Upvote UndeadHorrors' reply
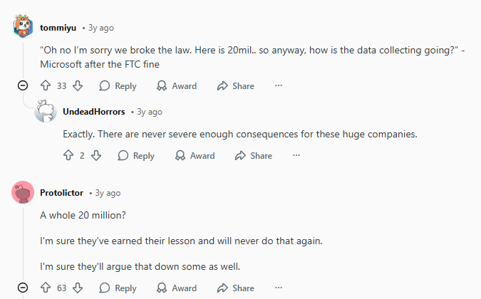Screen dimensions: 481x299 pos(69,155)
